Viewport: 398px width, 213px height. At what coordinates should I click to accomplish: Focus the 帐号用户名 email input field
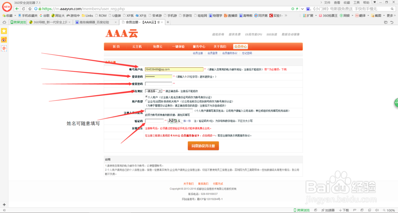(174, 69)
